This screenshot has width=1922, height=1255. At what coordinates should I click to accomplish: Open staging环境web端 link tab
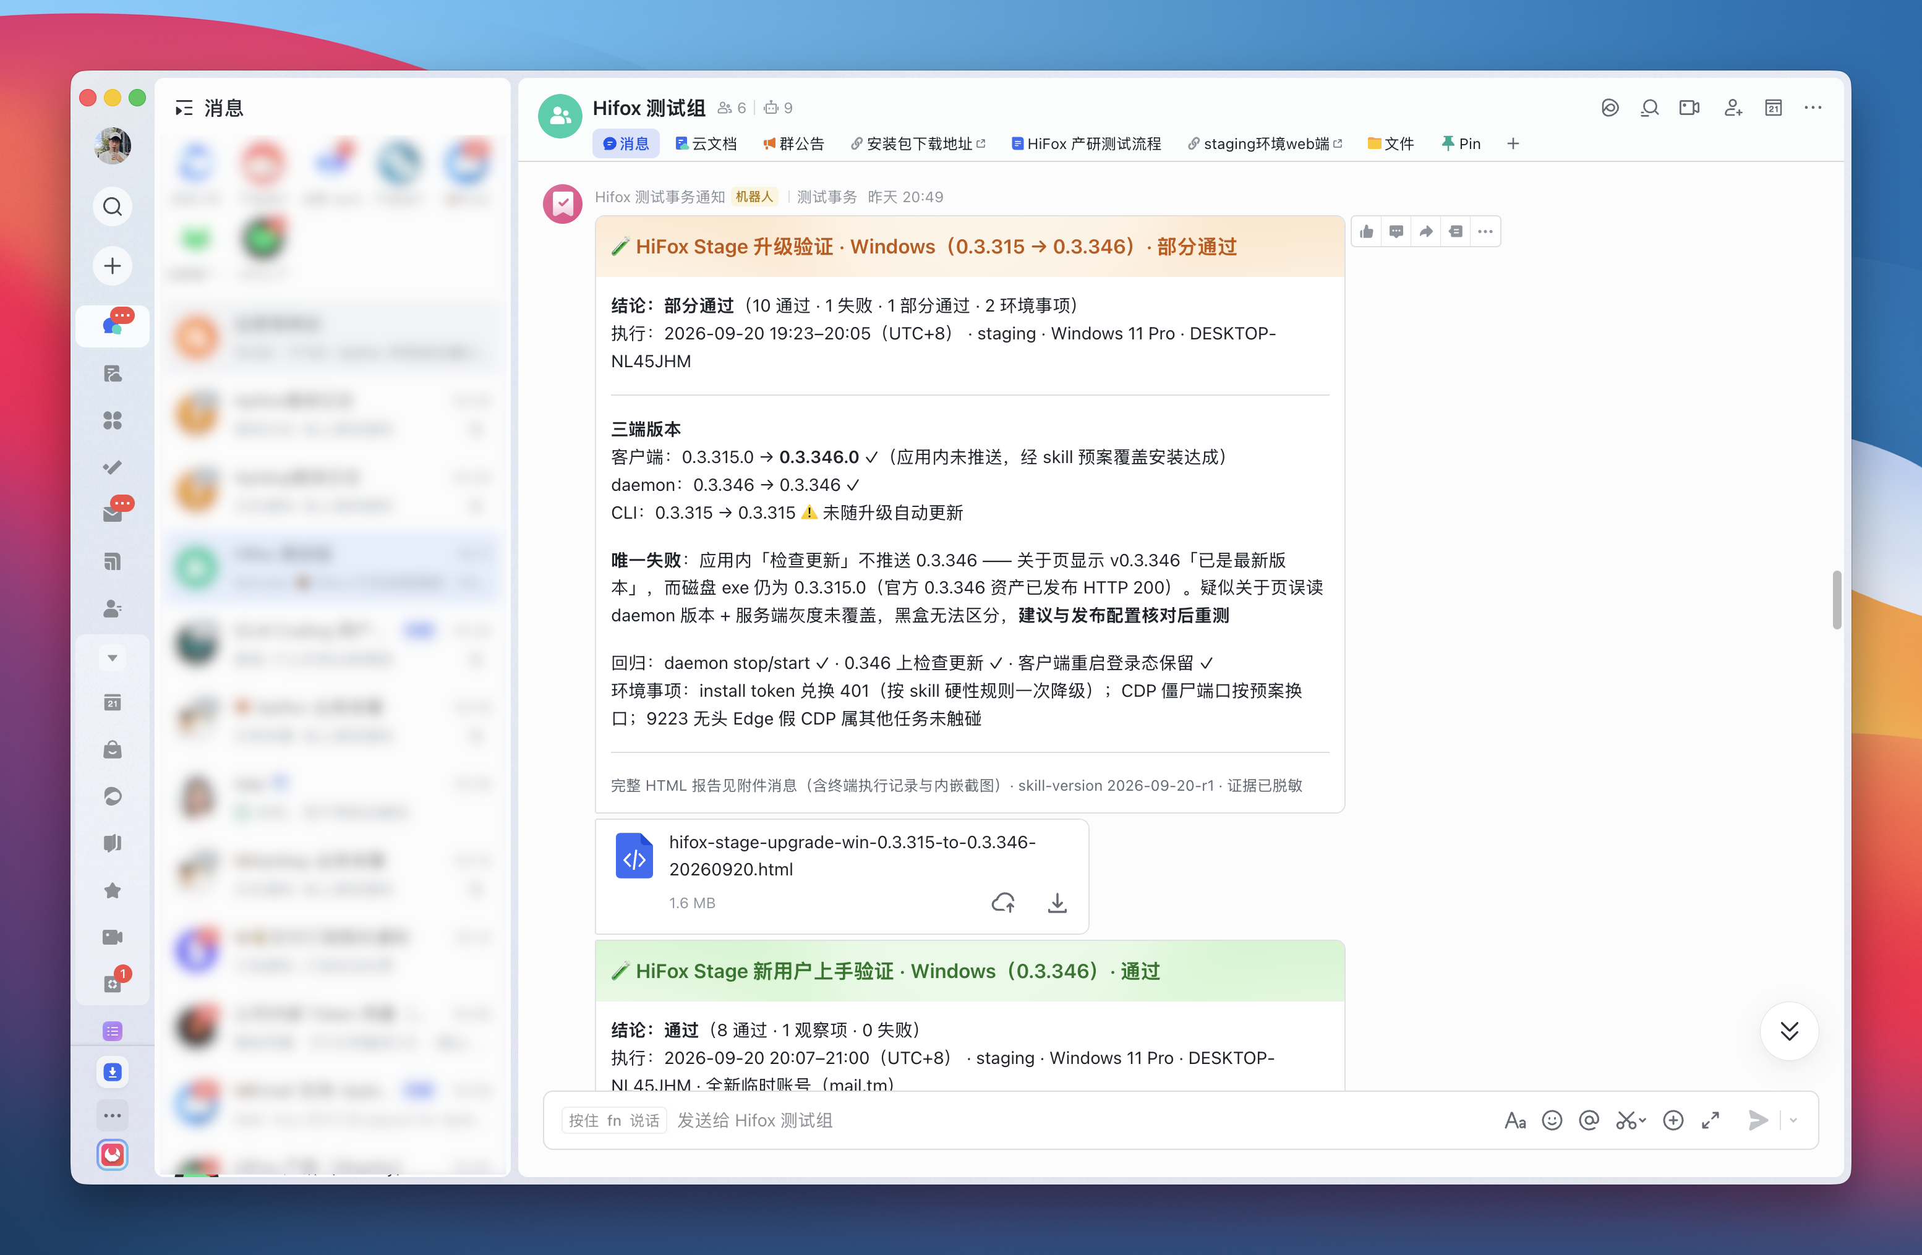[1265, 143]
